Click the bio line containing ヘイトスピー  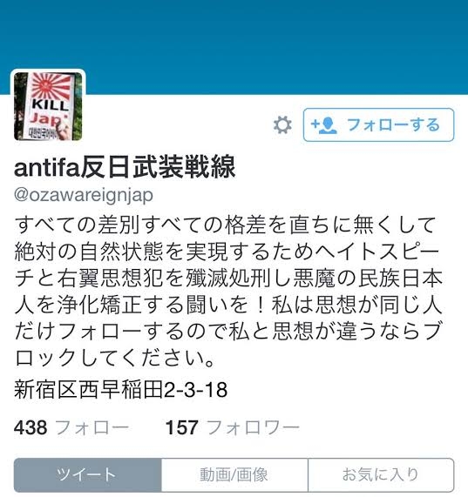pos(227,252)
